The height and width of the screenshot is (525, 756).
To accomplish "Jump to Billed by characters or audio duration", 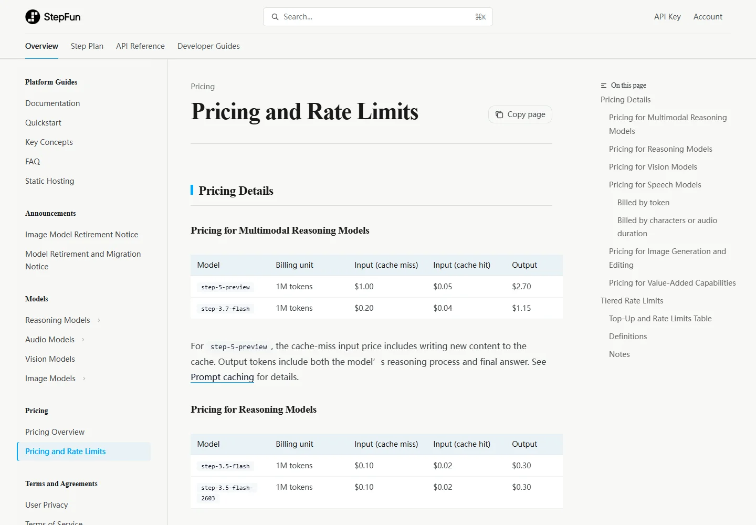I will coord(667,227).
